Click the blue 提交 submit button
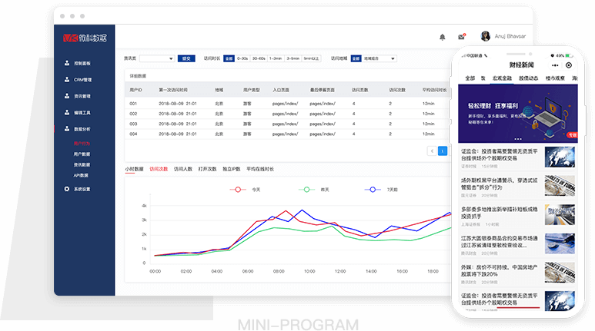This screenshot has width=595, height=331. click(186, 58)
